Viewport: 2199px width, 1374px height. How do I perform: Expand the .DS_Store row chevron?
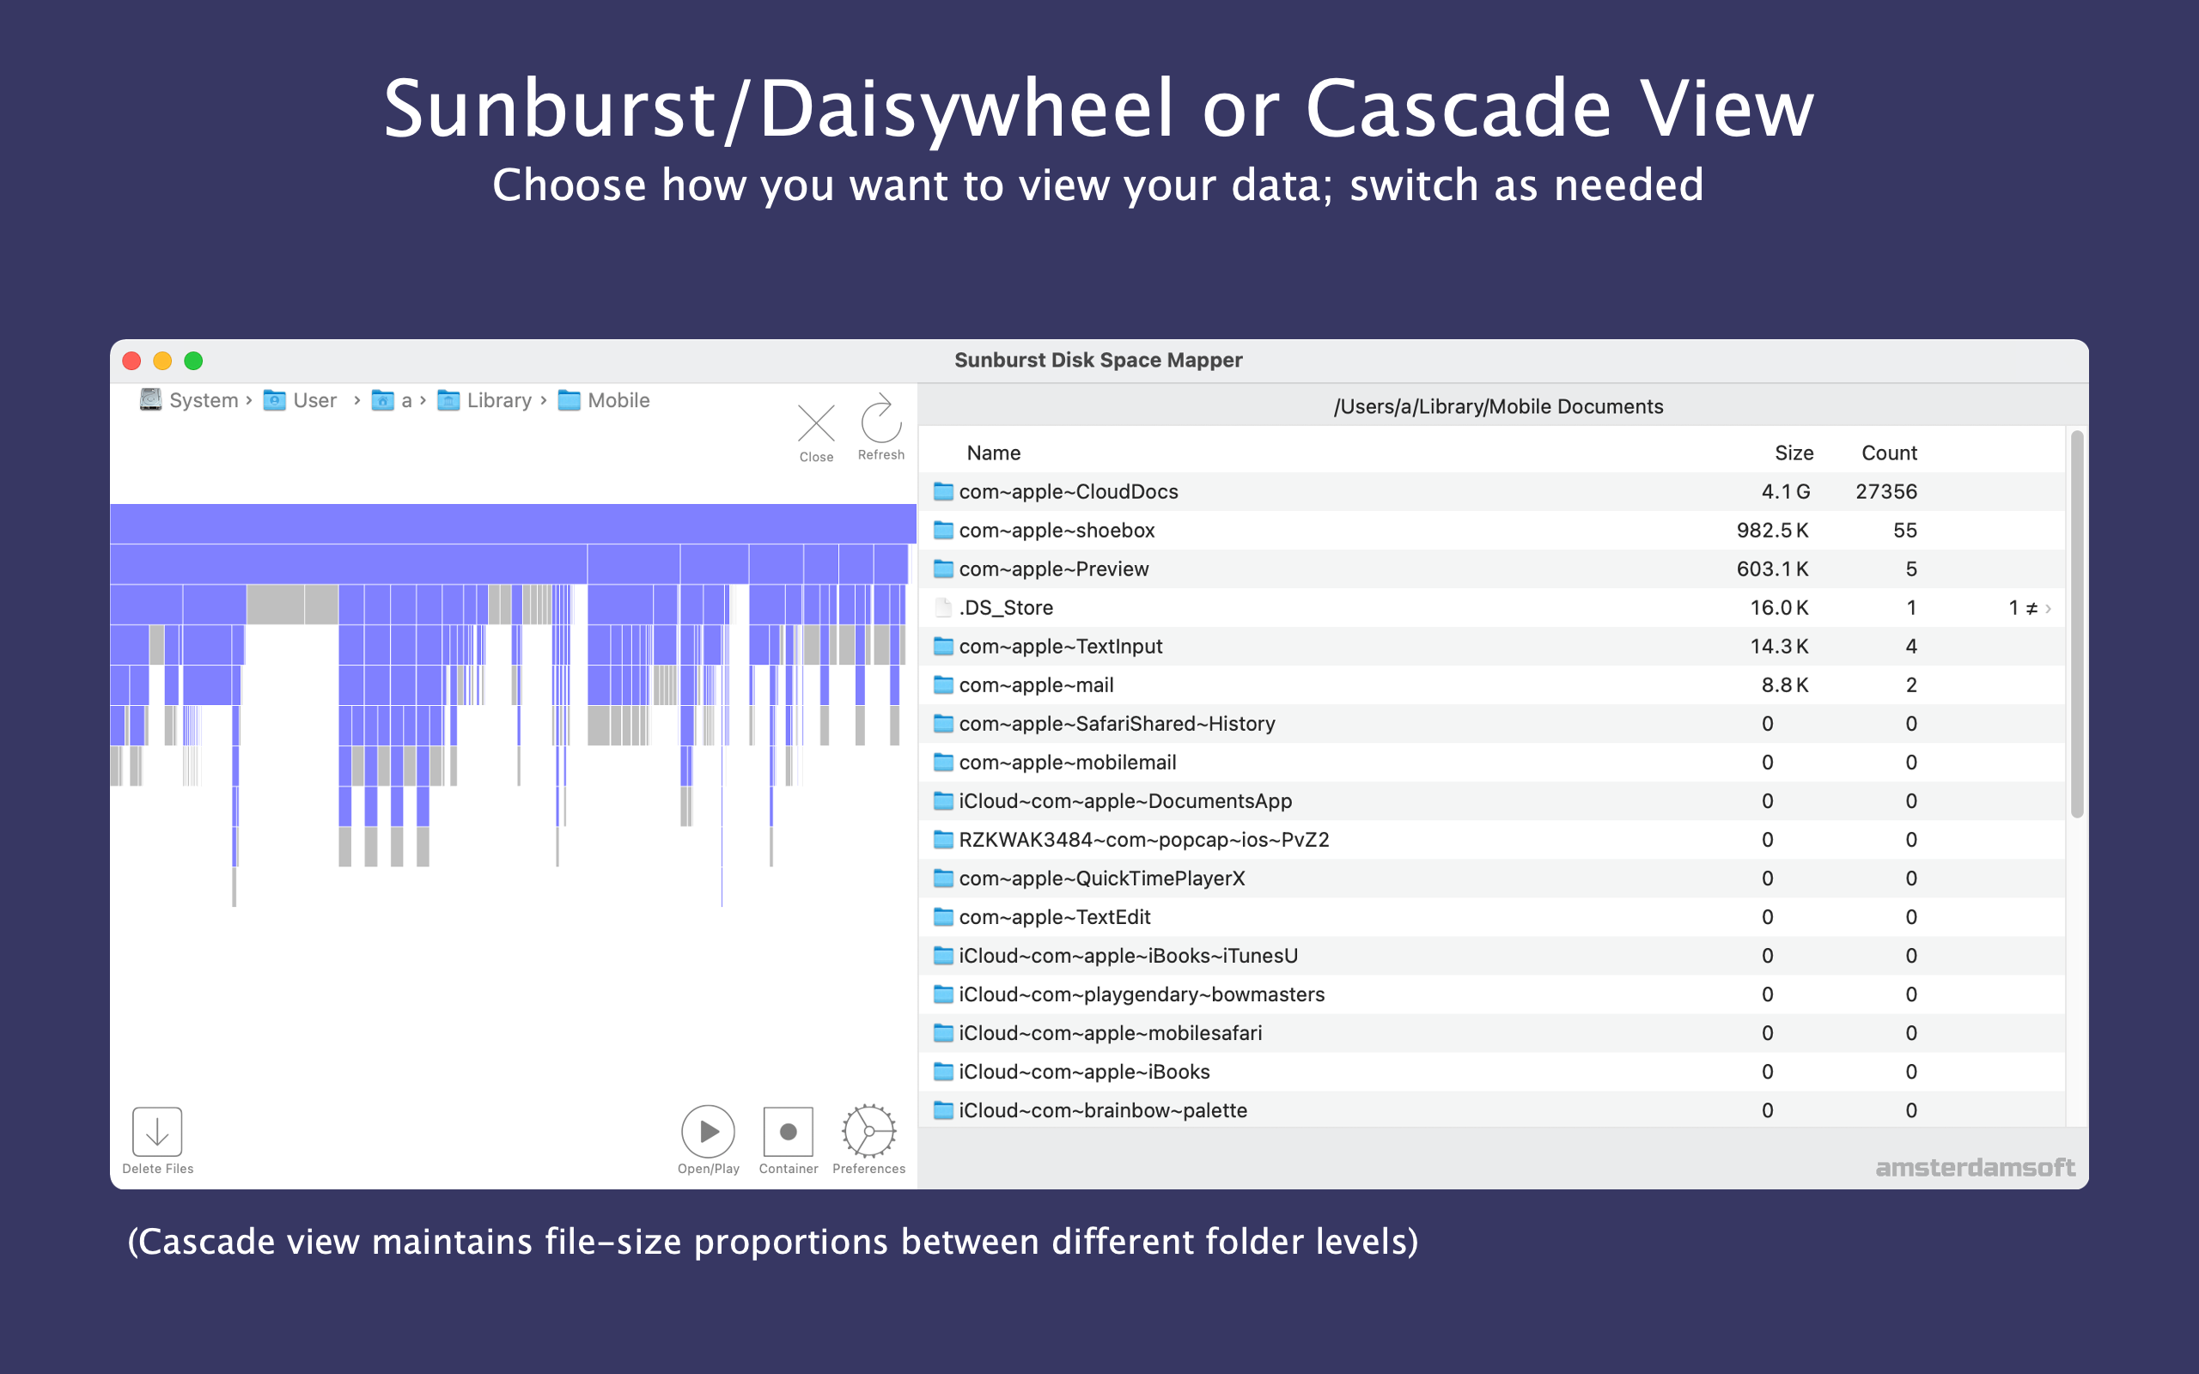tap(2048, 608)
